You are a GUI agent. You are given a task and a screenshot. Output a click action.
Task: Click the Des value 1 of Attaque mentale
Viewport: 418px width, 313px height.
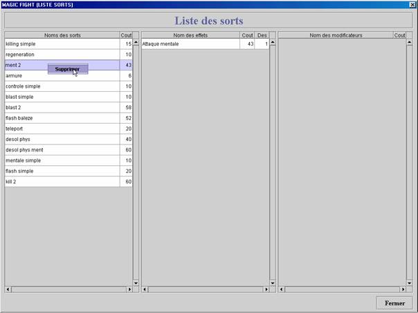(262, 44)
